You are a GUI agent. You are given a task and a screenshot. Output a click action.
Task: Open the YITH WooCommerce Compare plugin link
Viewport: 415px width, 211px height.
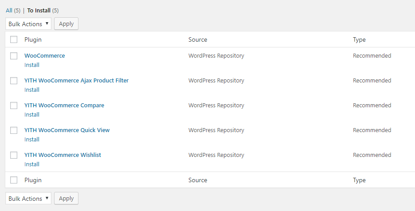point(64,105)
